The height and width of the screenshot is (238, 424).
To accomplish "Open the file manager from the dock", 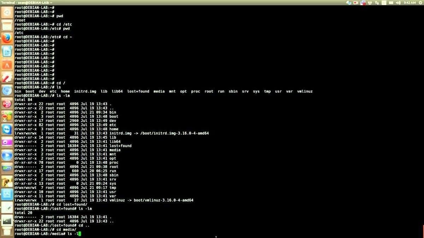I will 6,25.
